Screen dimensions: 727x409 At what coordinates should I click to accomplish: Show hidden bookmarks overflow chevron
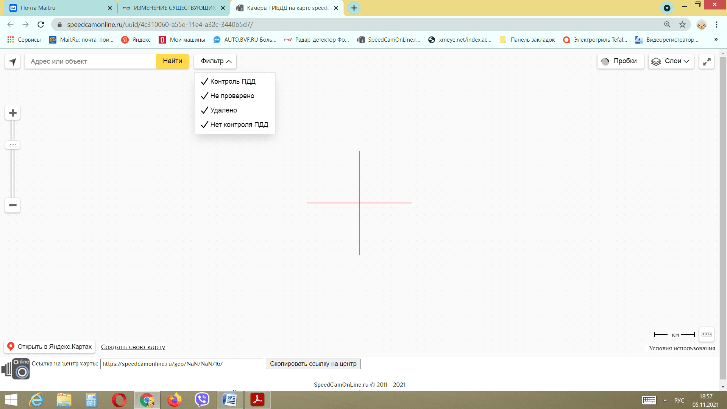click(x=716, y=40)
